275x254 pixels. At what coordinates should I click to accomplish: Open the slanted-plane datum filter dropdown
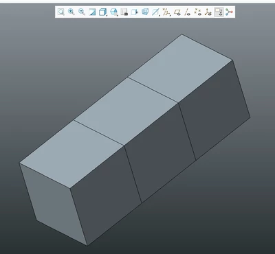click(x=156, y=12)
